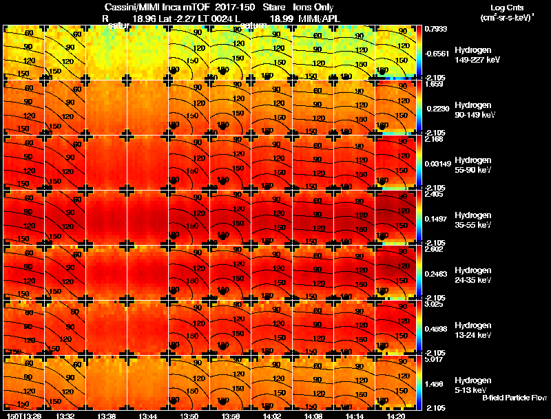Pick the 24-35 keV panel at 14:08
551x419 pixels.
click(x=313, y=272)
